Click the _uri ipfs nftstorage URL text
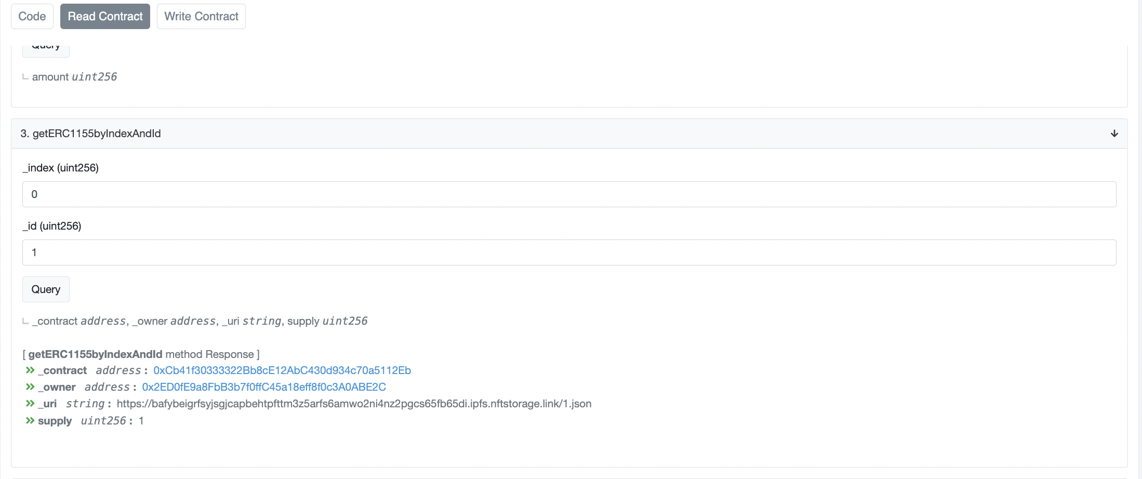This screenshot has width=1142, height=479. (x=354, y=404)
